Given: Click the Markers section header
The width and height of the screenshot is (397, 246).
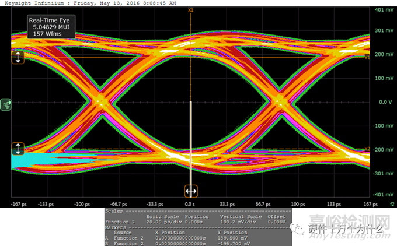Looking at the screenshot, I should click(114, 227).
